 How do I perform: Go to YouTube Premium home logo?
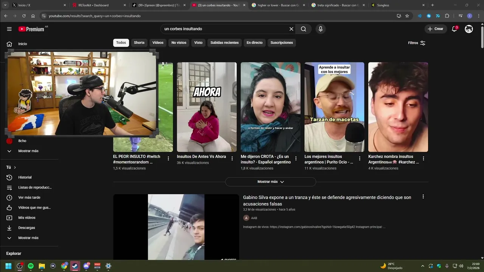(x=31, y=29)
